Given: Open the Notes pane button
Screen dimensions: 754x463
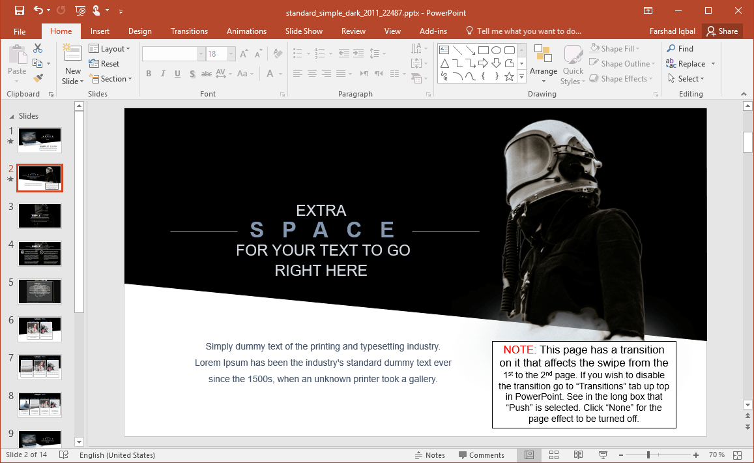Looking at the screenshot, I should coord(429,455).
